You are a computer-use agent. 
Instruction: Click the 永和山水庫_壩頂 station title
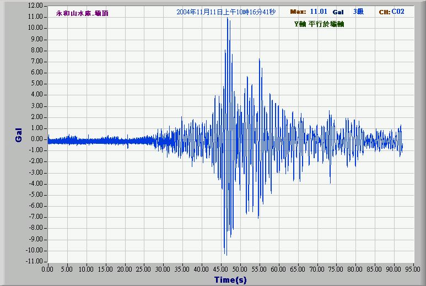point(82,13)
